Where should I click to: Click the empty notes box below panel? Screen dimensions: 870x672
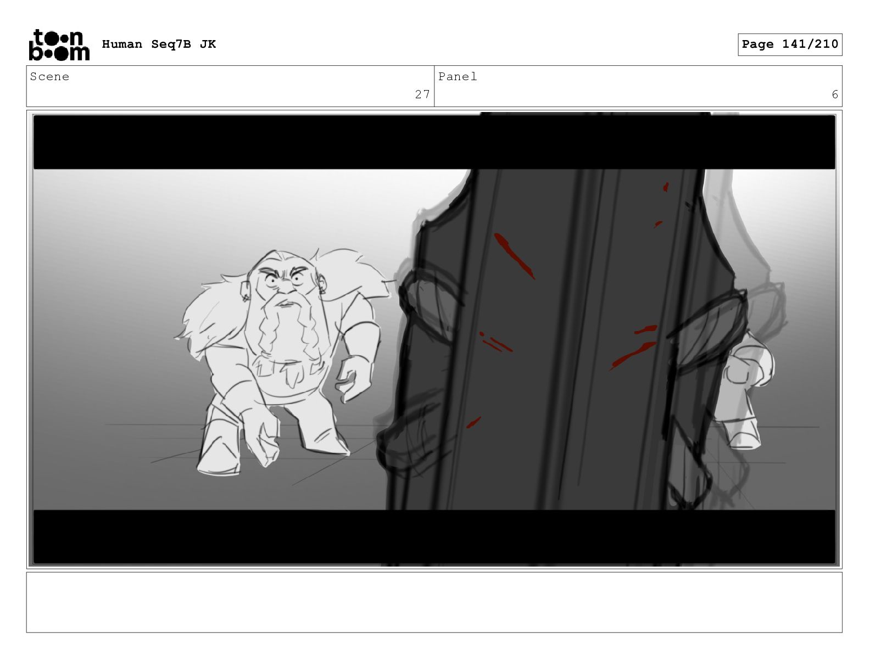(434, 602)
